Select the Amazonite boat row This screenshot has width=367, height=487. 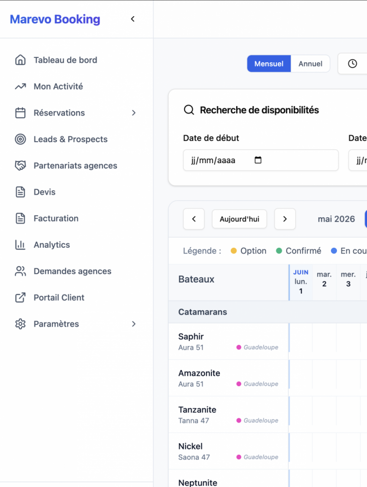[228, 378]
